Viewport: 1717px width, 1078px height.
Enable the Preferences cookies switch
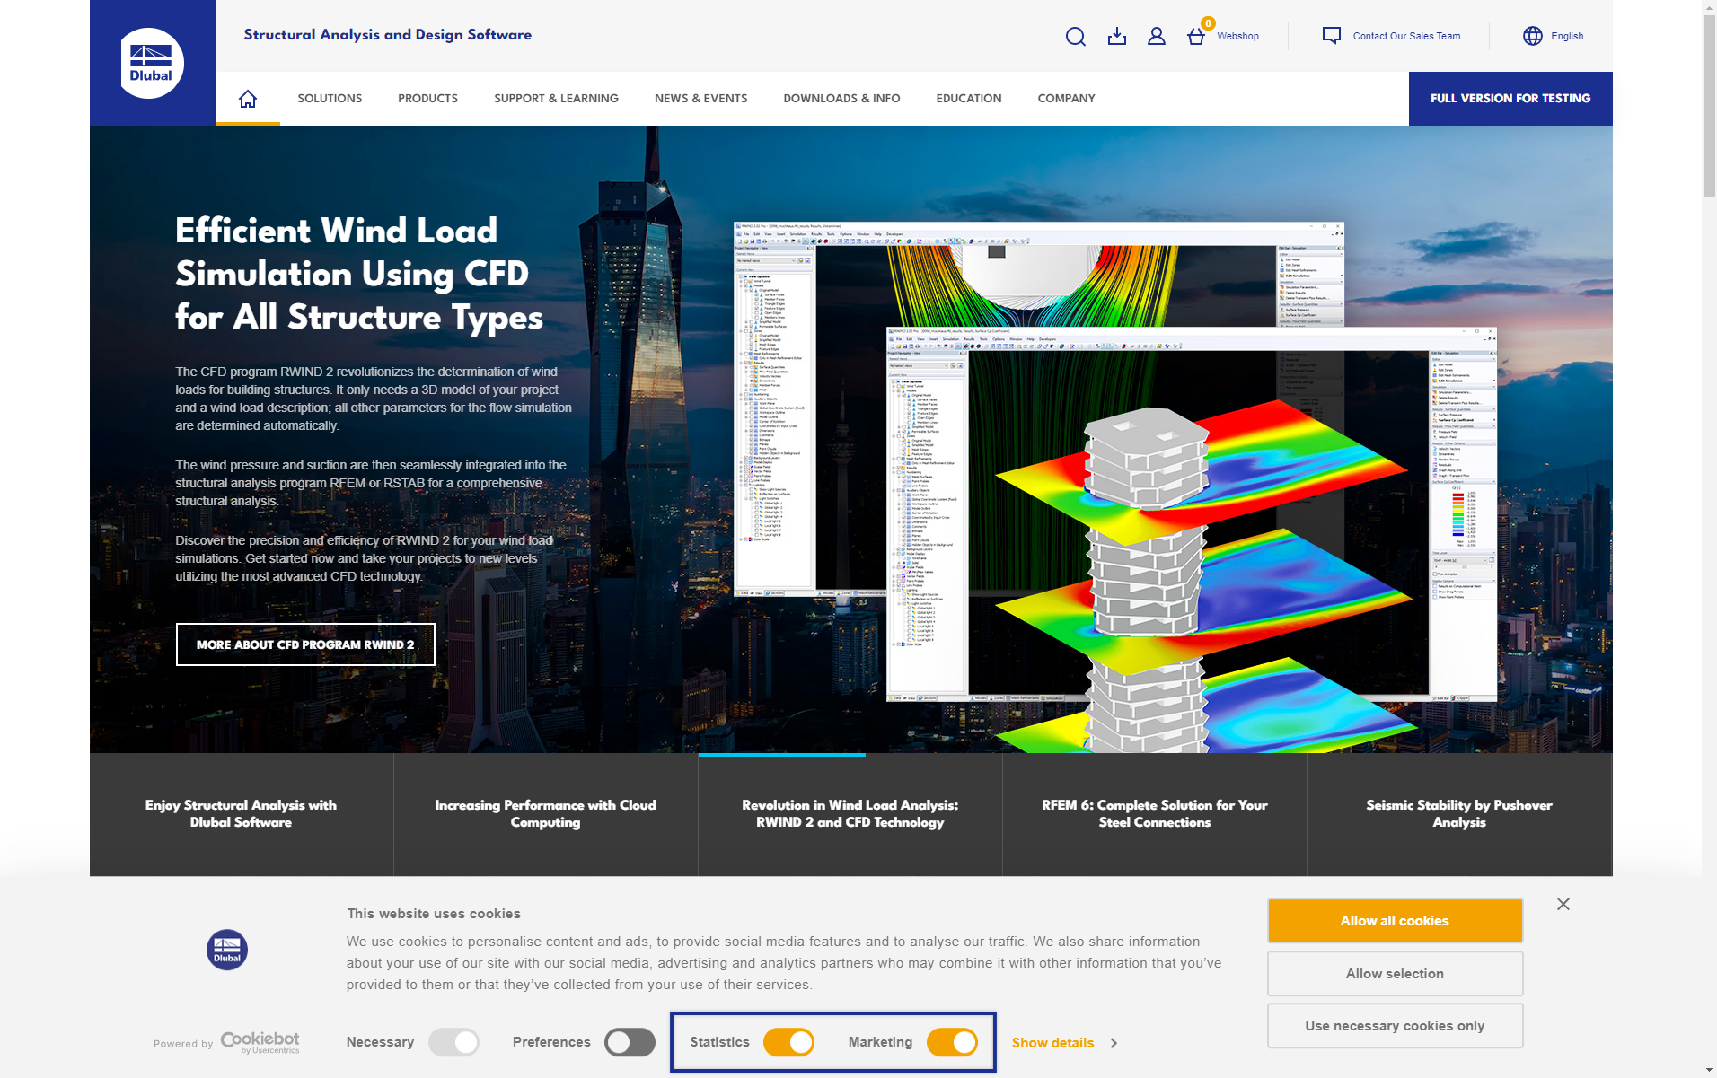630,1042
